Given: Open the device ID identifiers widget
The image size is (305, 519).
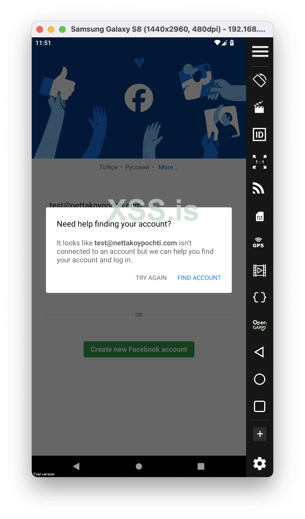Looking at the screenshot, I should pos(259,134).
